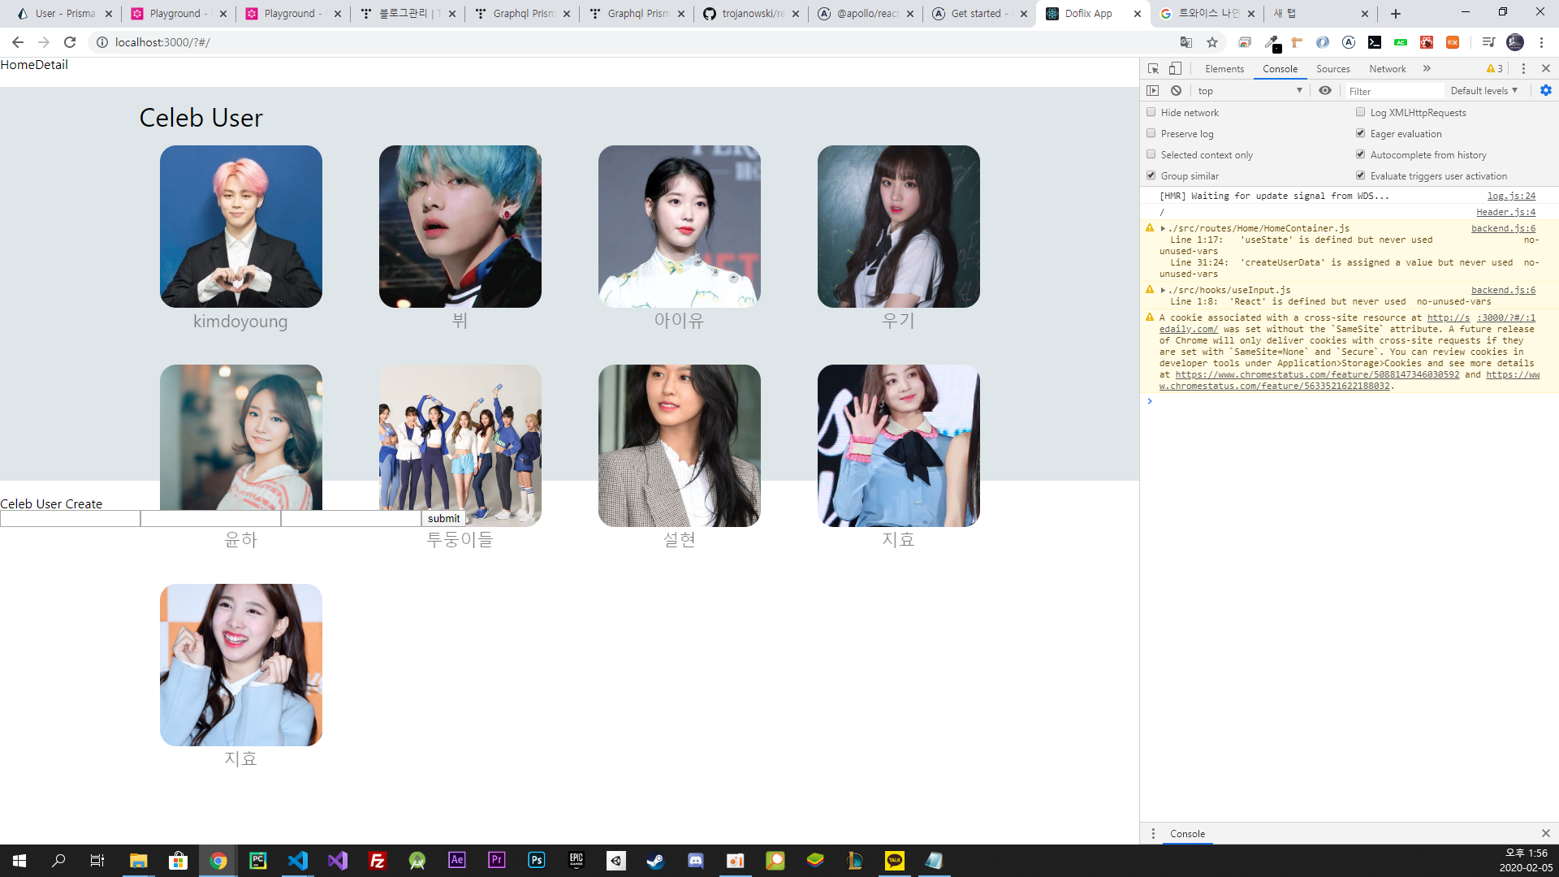The image size is (1559, 877).
Task: Bookmark page with star icon
Action: (1212, 42)
